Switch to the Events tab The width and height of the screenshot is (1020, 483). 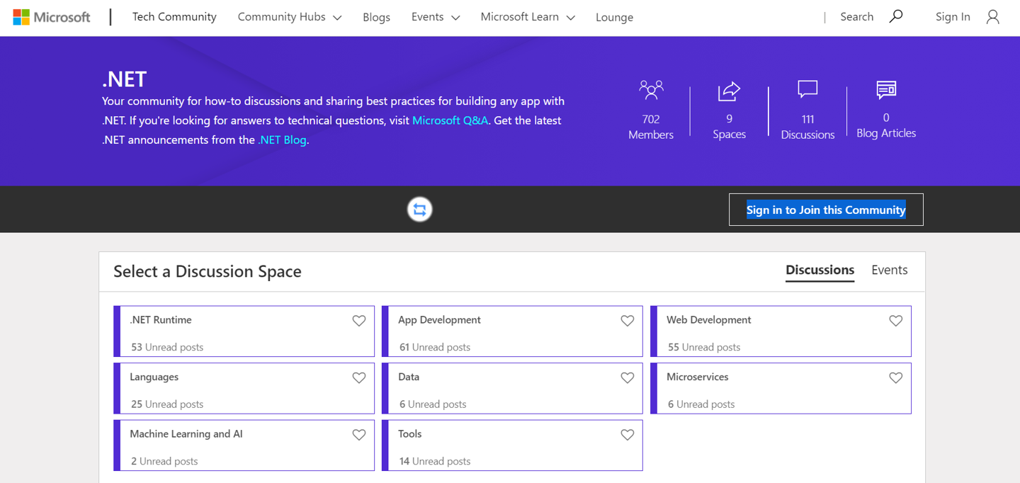(889, 270)
